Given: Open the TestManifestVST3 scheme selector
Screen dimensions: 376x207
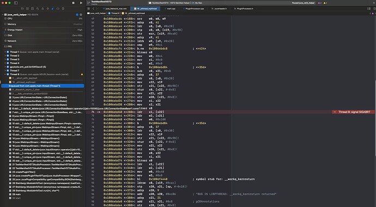Looking at the screenshot, I should 170,3.
